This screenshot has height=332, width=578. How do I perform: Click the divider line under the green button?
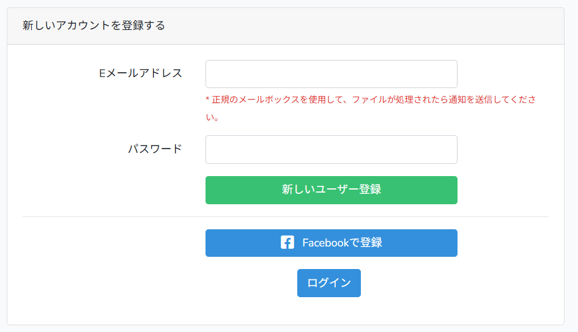[x=285, y=216]
